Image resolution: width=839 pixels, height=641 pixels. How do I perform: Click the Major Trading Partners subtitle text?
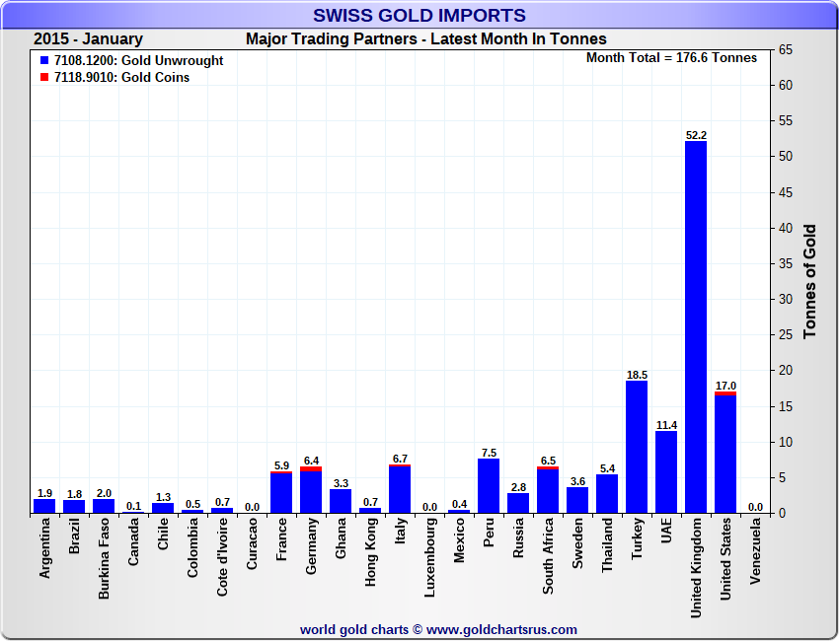pos(425,39)
